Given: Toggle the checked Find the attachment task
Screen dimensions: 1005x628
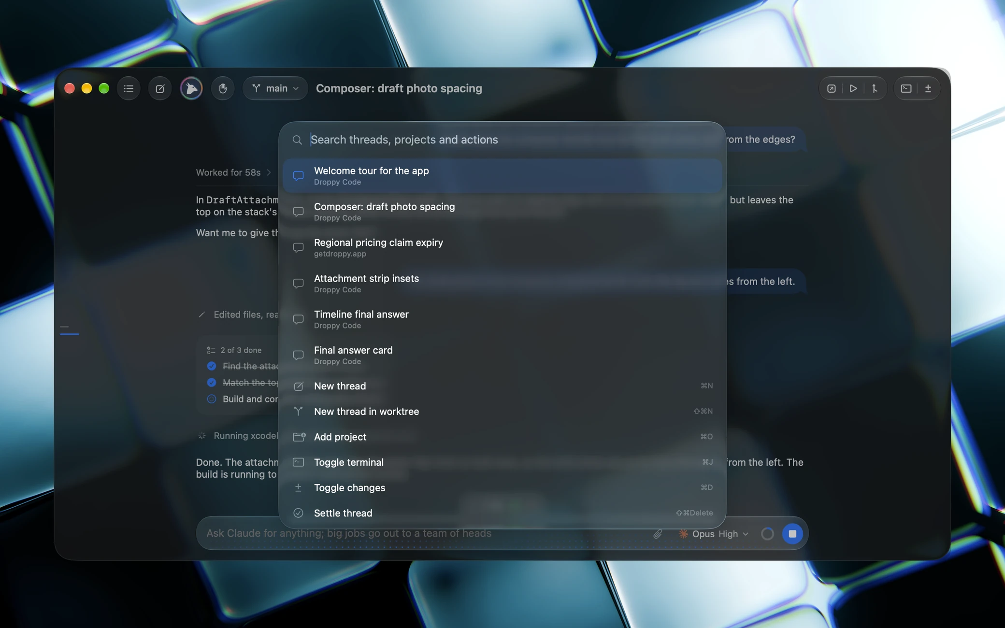Looking at the screenshot, I should [x=211, y=366].
